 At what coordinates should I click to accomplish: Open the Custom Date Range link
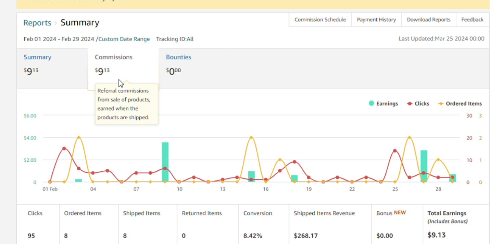point(124,39)
